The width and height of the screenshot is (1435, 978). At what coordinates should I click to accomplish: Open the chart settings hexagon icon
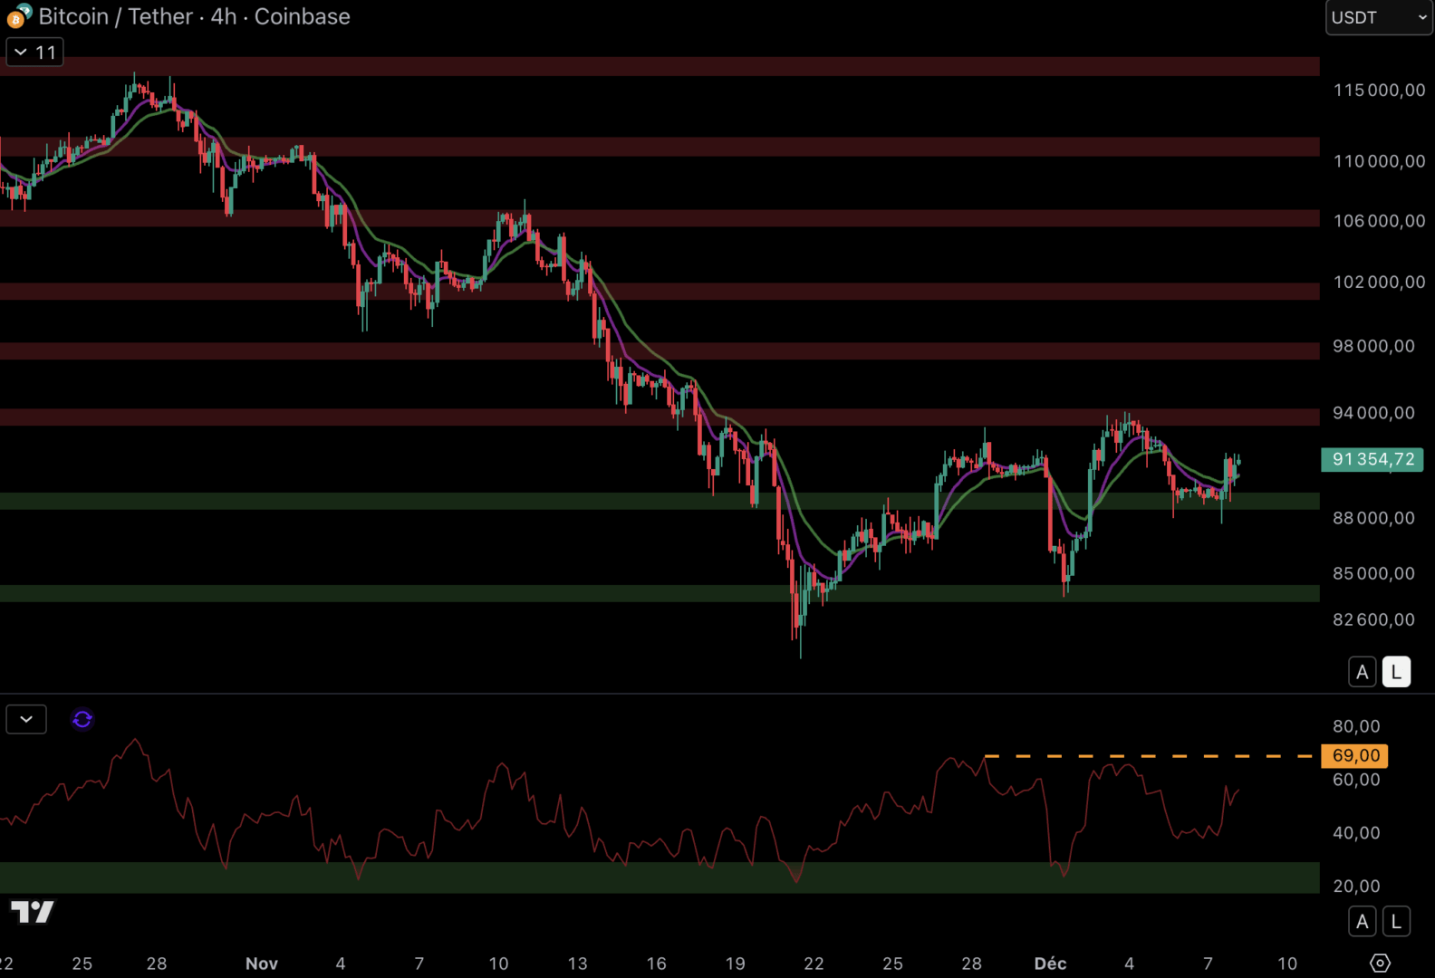[1380, 963]
